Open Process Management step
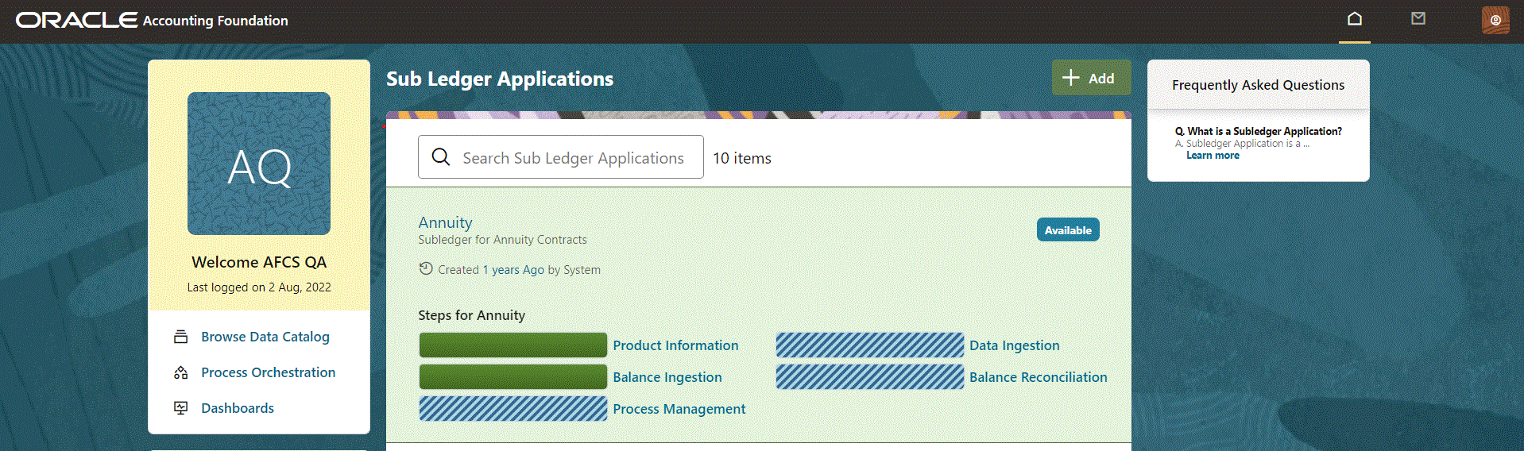Viewport: 1524px width, 451px height. coord(679,409)
